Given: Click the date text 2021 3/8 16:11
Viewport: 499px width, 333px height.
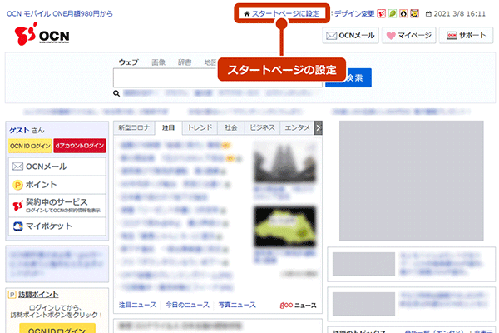Looking at the screenshot, I should [x=460, y=14].
